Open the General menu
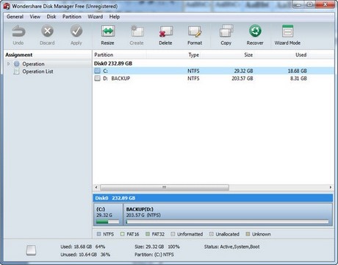Image resolution: width=338 pixels, height=265 pixels. coord(15,17)
